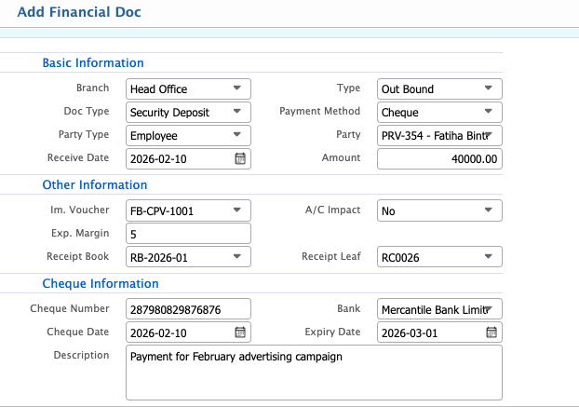Open A/C Impact dropdown
The height and width of the screenshot is (407, 579).
coord(439,210)
